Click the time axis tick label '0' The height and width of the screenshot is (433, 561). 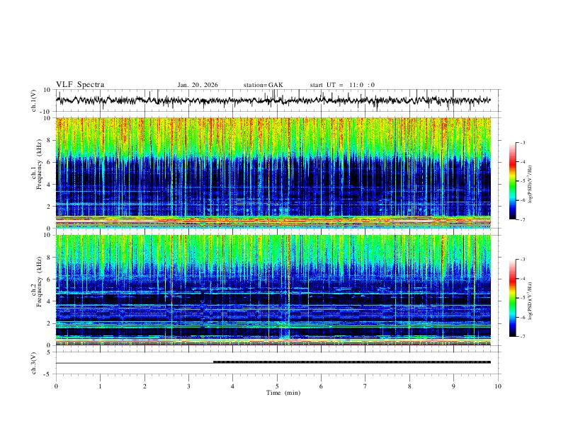(x=56, y=386)
